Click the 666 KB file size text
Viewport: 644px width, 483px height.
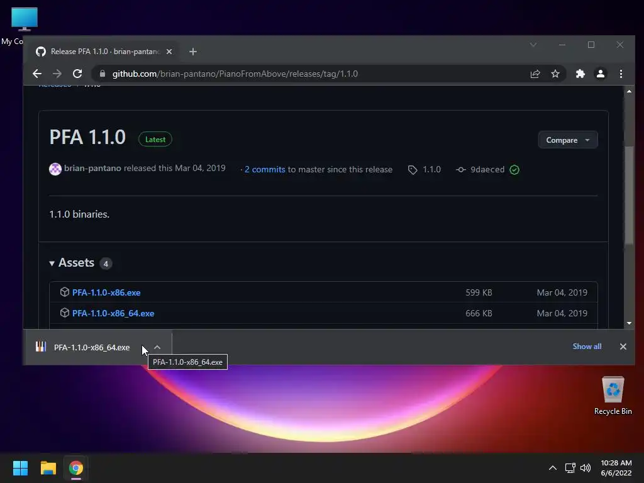click(479, 313)
